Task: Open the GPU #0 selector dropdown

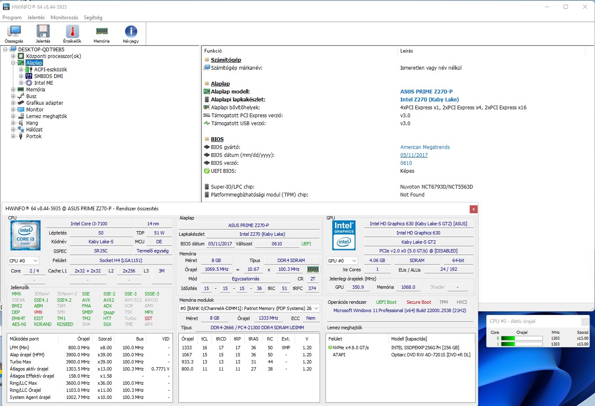Action: click(342, 261)
